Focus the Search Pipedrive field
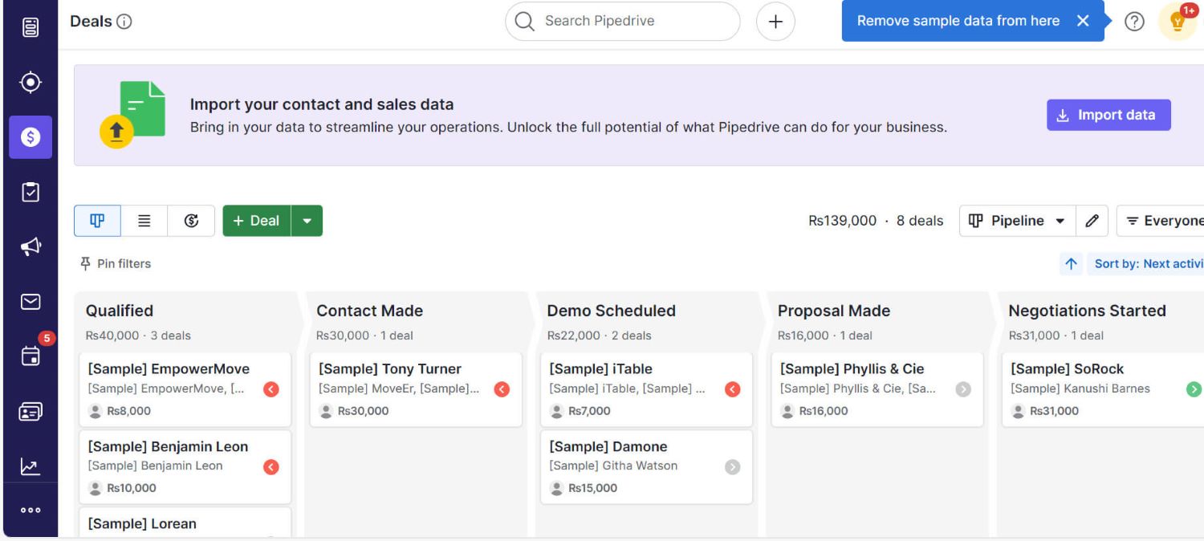This screenshot has height=541, width=1204. tap(622, 22)
